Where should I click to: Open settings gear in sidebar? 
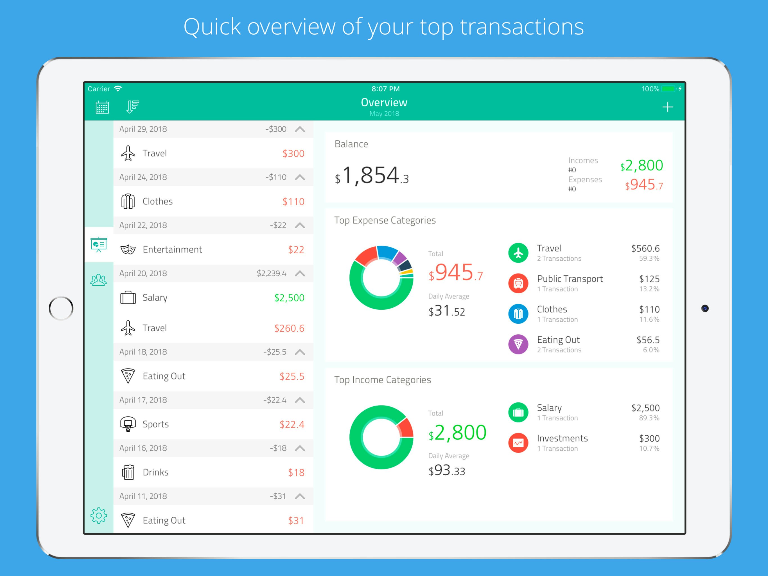pos(99,515)
